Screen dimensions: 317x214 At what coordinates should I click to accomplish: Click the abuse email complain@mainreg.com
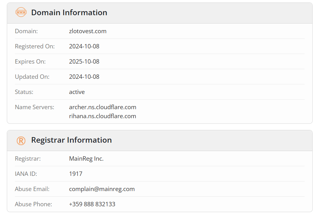click(x=102, y=189)
